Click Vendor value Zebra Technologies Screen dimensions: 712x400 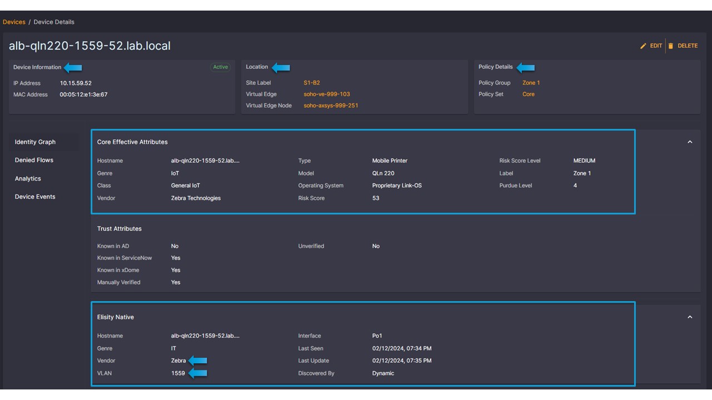point(196,198)
